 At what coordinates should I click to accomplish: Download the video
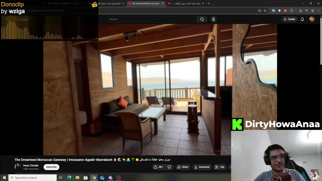pyautogui.click(x=202, y=167)
